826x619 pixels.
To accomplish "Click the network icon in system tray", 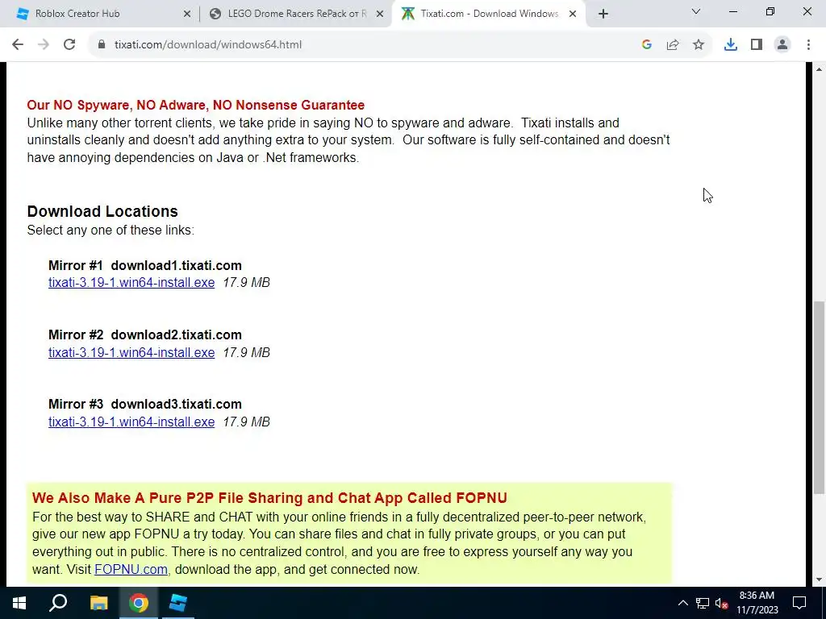I will (703, 603).
